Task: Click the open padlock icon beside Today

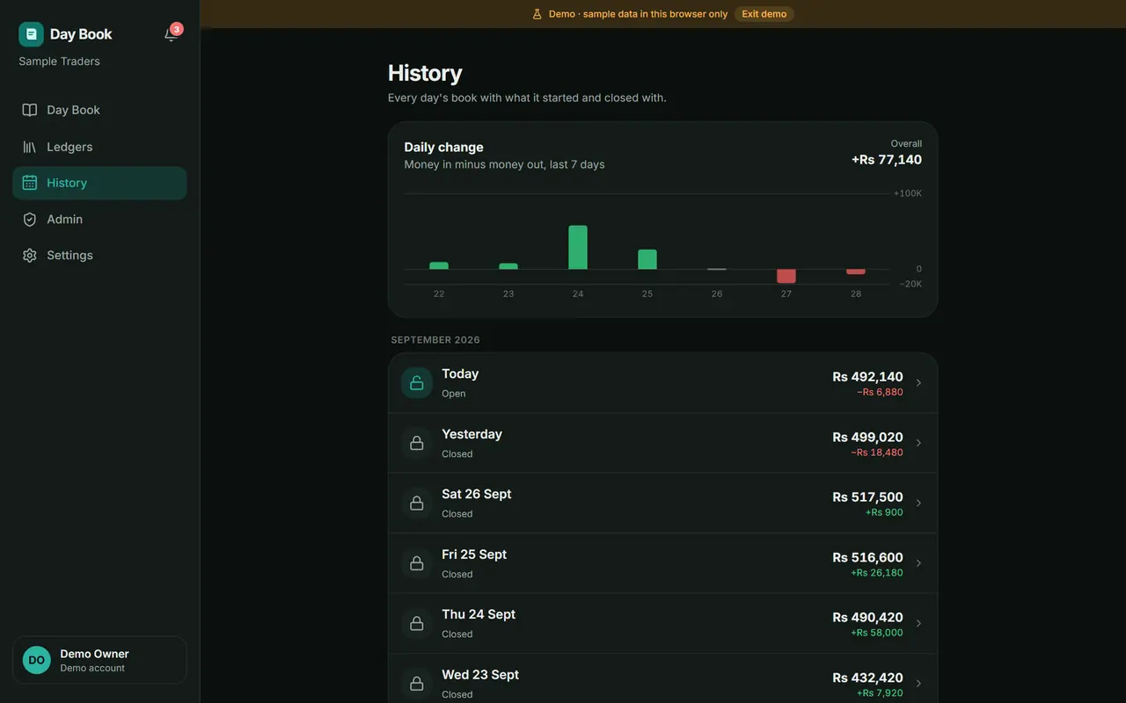Action: [x=417, y=383]
